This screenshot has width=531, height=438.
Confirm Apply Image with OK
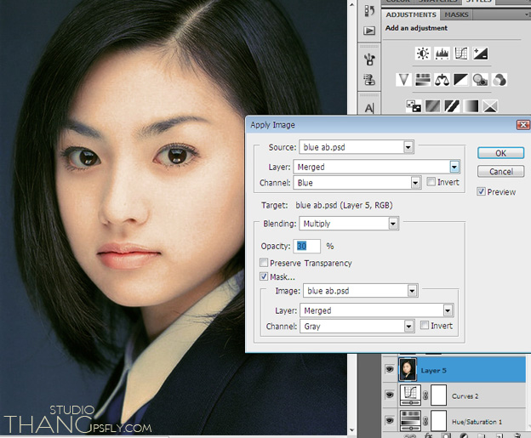[501, 153]
